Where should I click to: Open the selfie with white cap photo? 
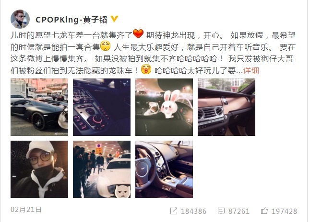coord(39,169)
